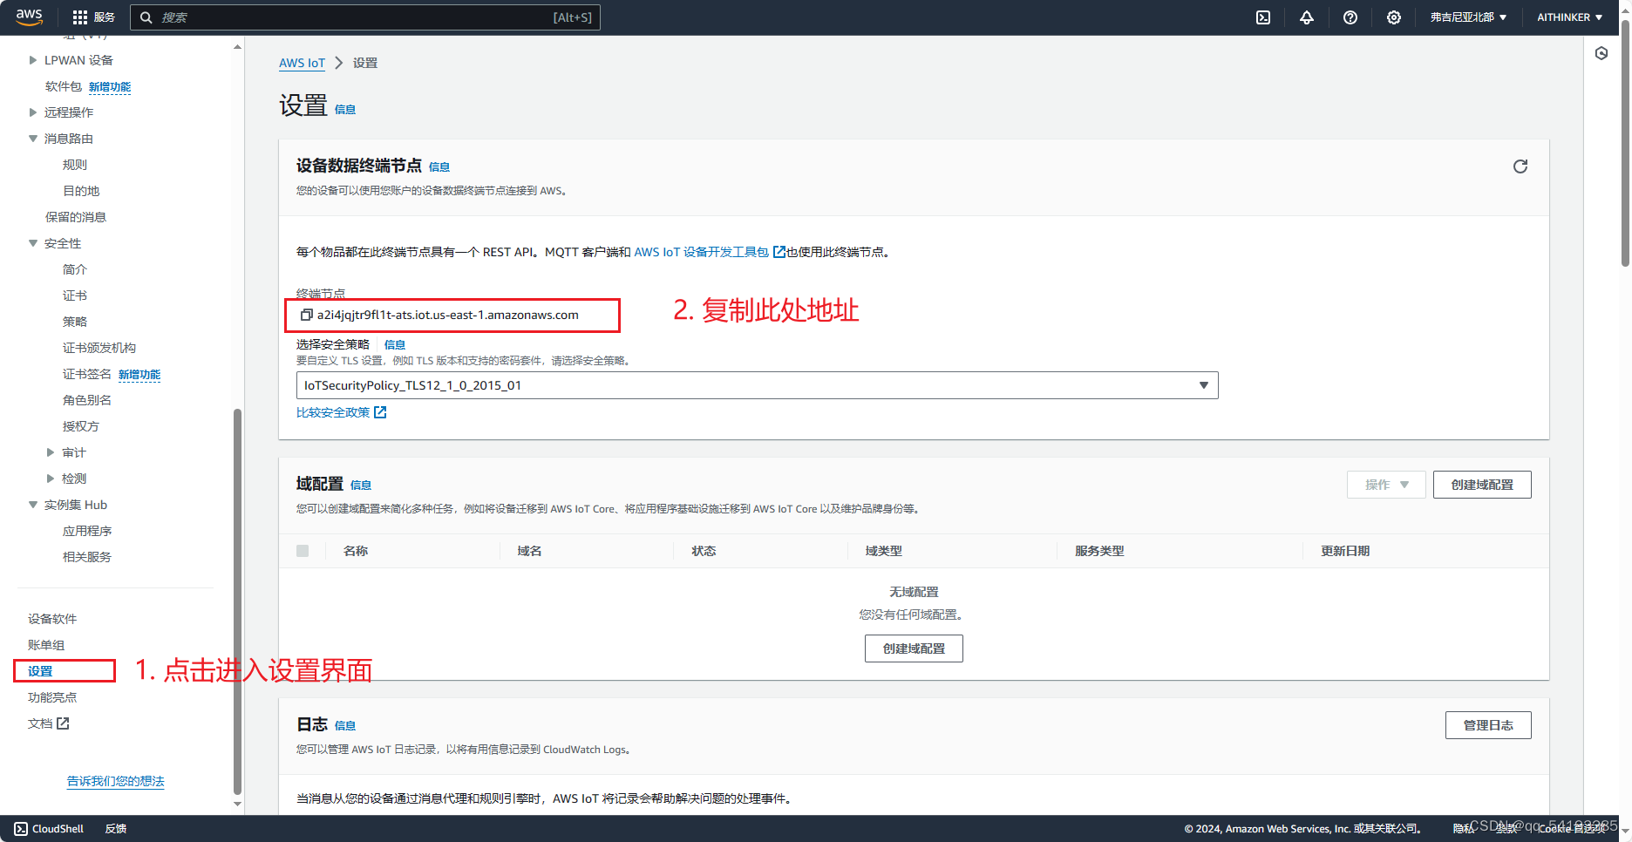
Task: Click the sidebar vertical scrollbar
Action: [237, 601]
